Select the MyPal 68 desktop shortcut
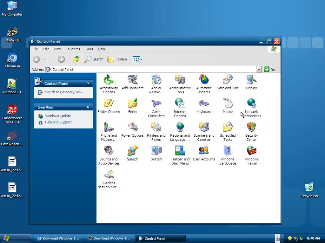The width and height of the screenshot is (325, 243). [x=12, y=34]
